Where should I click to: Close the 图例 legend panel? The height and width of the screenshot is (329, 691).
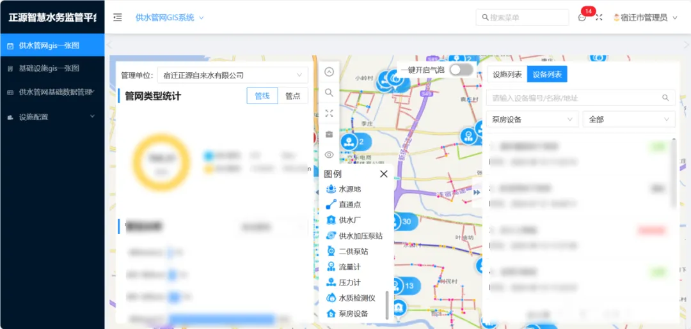(x=383, y=174)
